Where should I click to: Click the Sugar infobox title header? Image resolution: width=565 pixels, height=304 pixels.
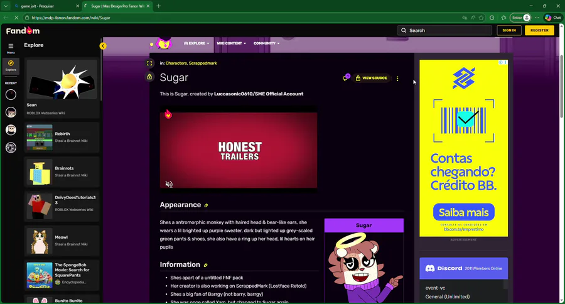(364, 225)
